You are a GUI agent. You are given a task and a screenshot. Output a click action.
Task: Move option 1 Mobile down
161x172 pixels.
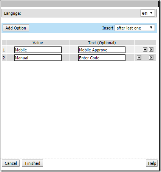145,50
